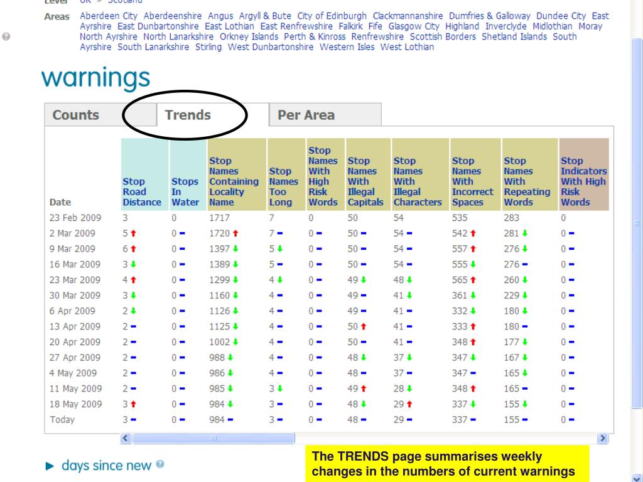Open the Falkirk area link
This screenshot has width=643, height=482.
click(x=350, y=26)
